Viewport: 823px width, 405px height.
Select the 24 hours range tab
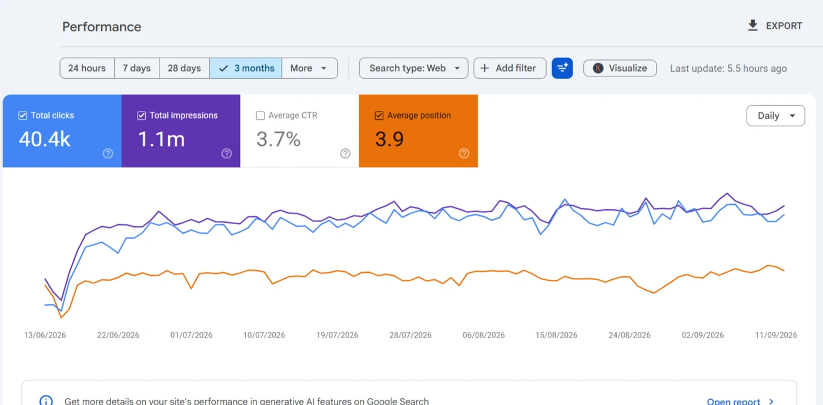point(87,68)
